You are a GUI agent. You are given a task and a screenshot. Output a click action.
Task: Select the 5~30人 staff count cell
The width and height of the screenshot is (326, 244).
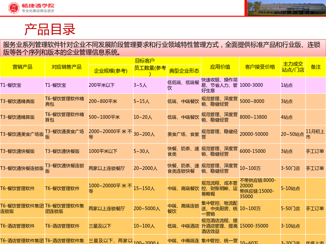click(150, 151)
